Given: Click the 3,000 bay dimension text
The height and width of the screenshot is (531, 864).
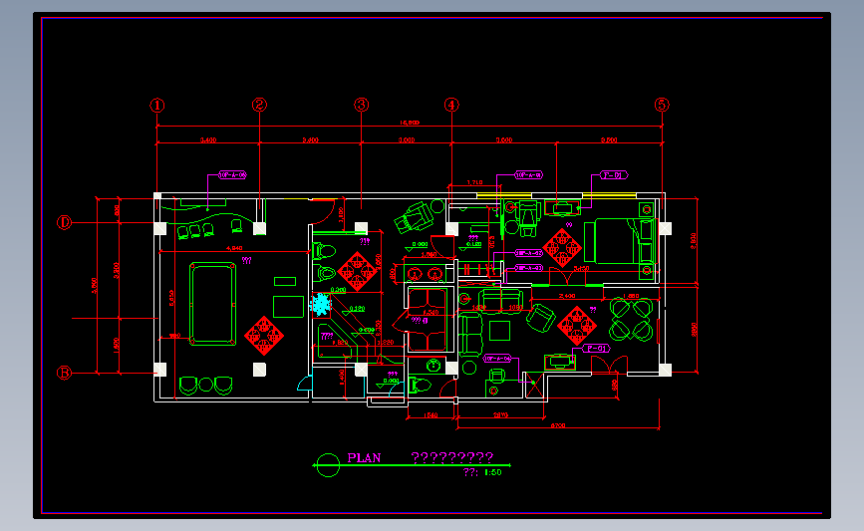Looking at the screenshot, I should tap(407, 139).
